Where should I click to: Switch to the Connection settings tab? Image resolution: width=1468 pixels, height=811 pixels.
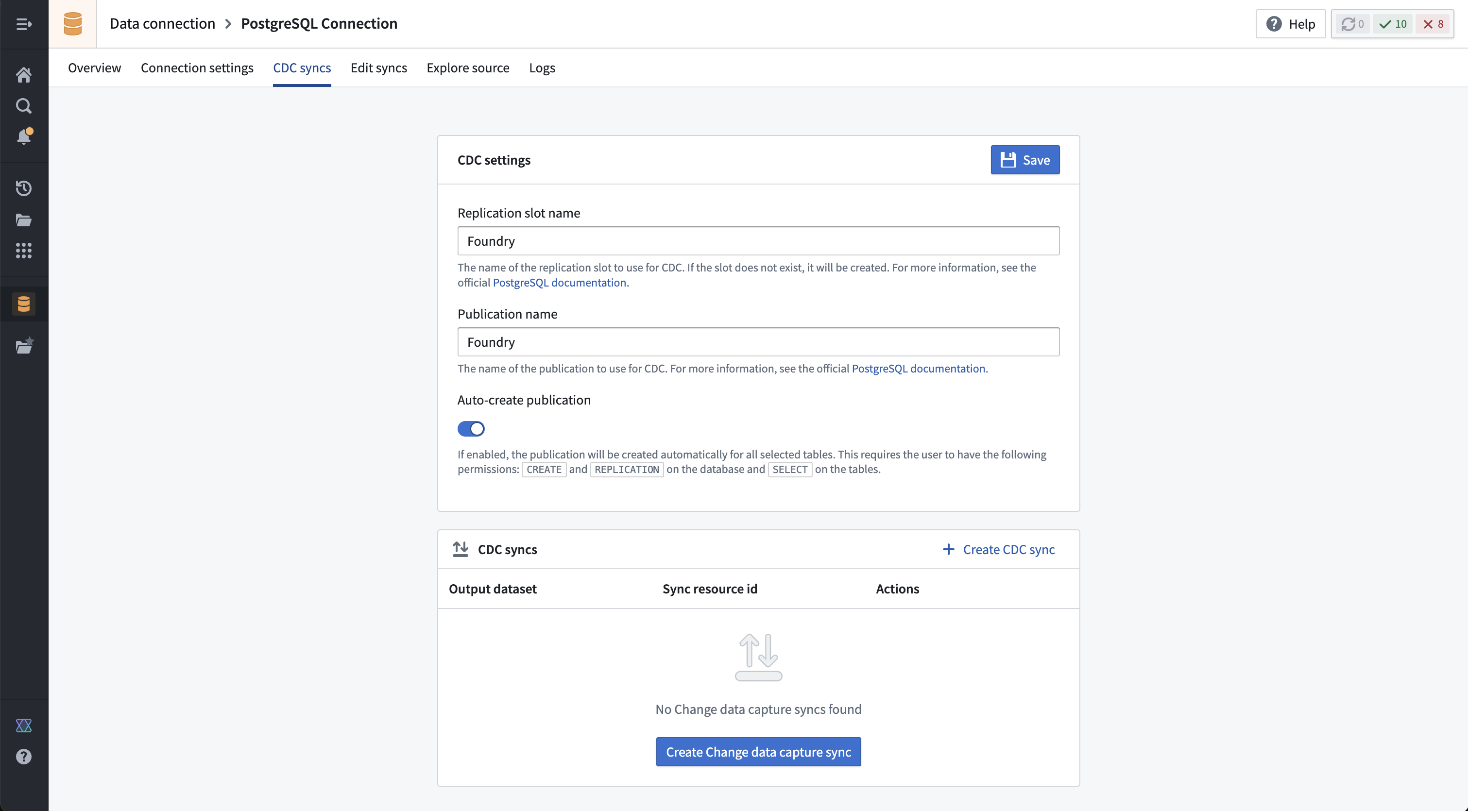[197, 68]
